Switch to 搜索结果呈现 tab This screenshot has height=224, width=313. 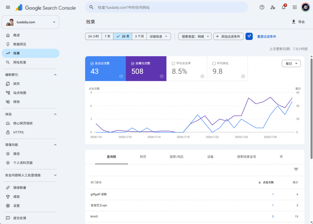(x=247, y=157)
